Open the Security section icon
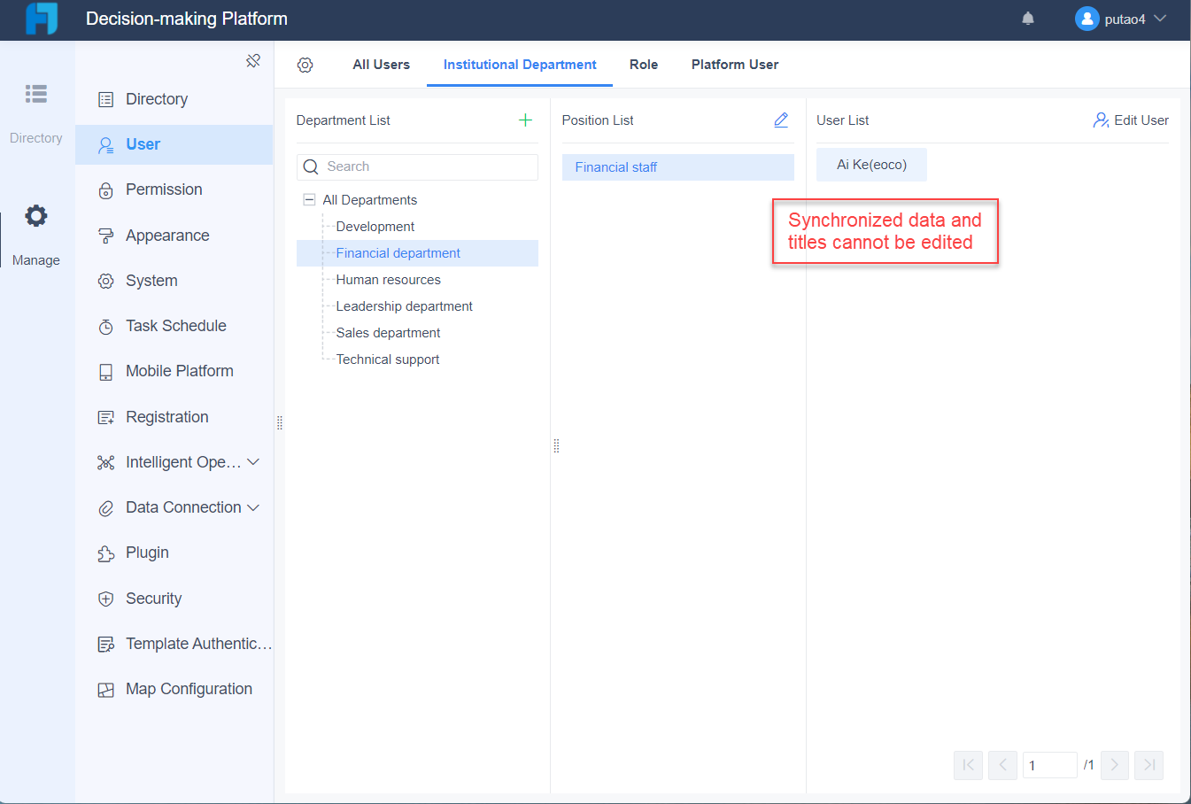This screenshot has height=804, width=1191. point(106,599)
